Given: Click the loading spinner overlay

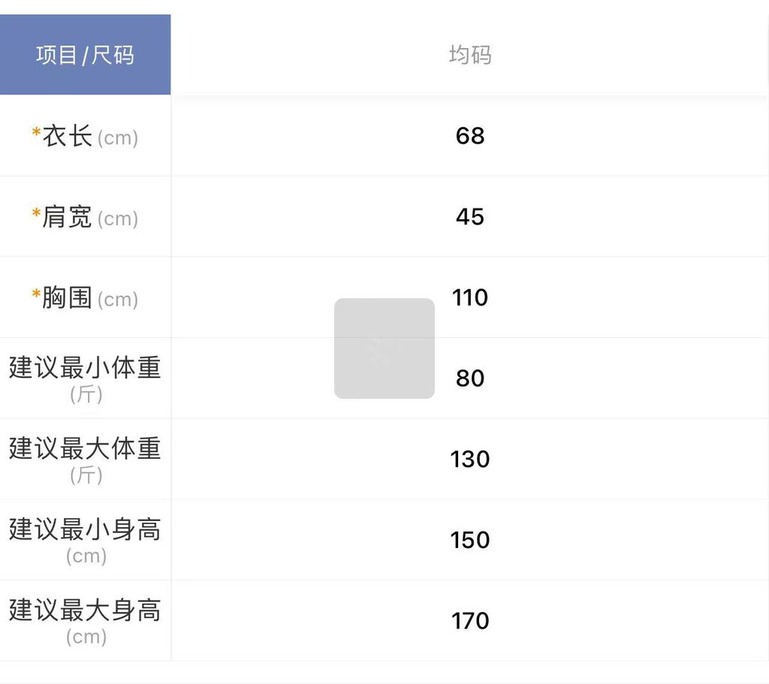Looking at the screenshot, I should (384, 348).
